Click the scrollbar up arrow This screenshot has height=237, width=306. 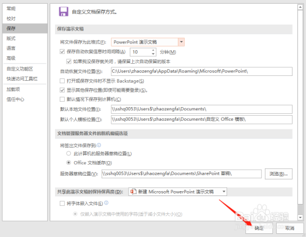300,7
